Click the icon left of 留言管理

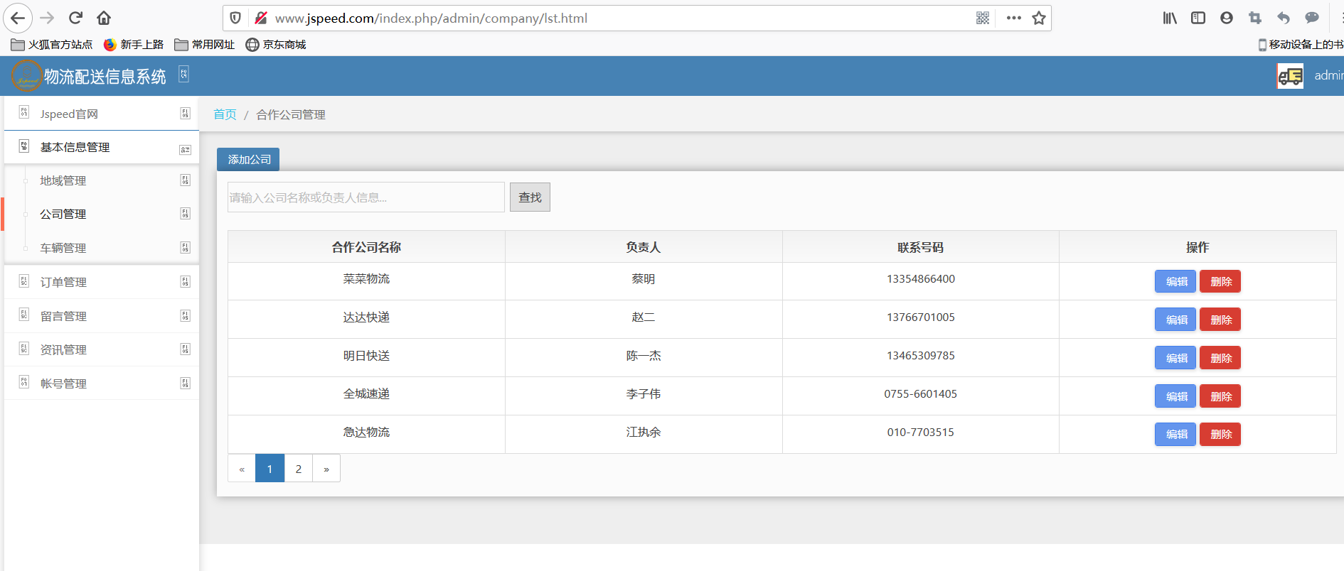[24, 315]
